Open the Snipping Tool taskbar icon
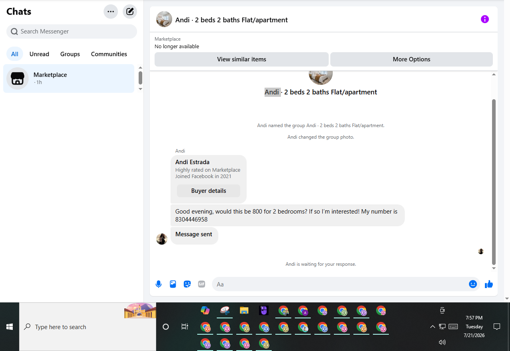 [225, 310]
